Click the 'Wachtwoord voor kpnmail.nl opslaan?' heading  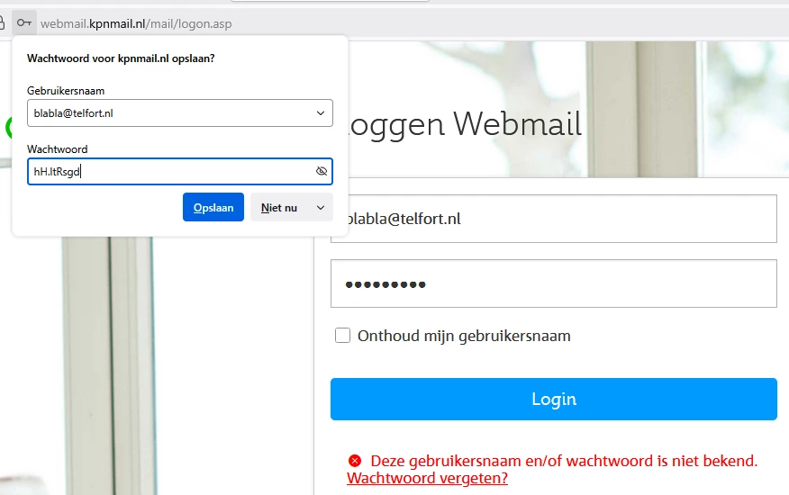[121, 58]
